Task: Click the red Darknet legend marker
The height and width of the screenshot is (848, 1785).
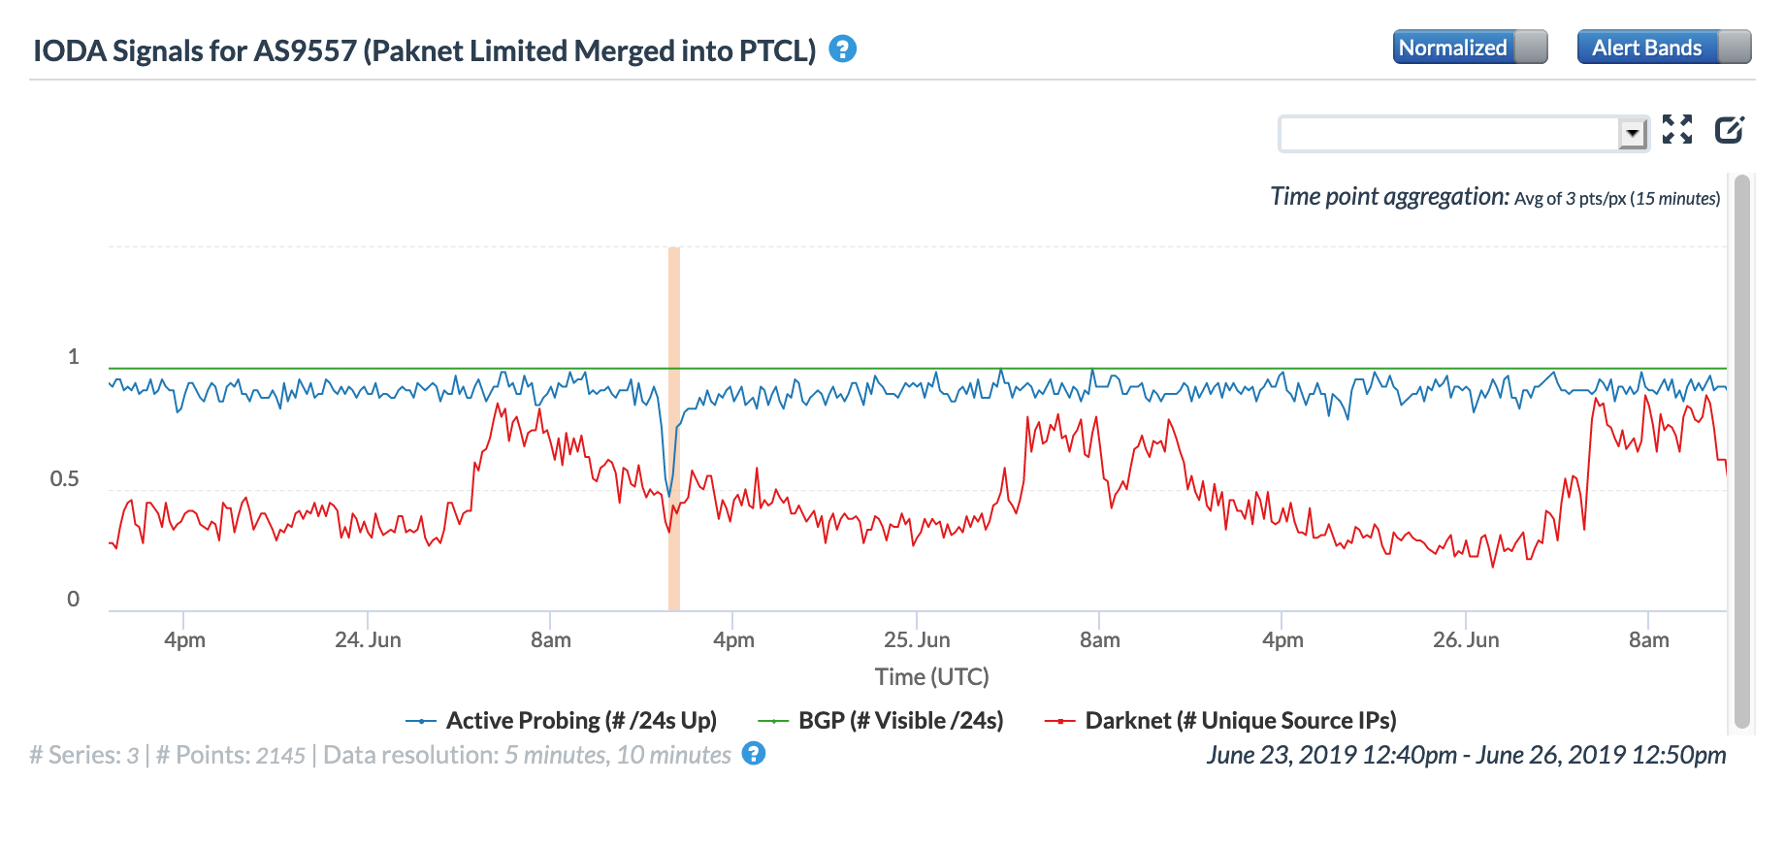Action: tap(1059, 721)
